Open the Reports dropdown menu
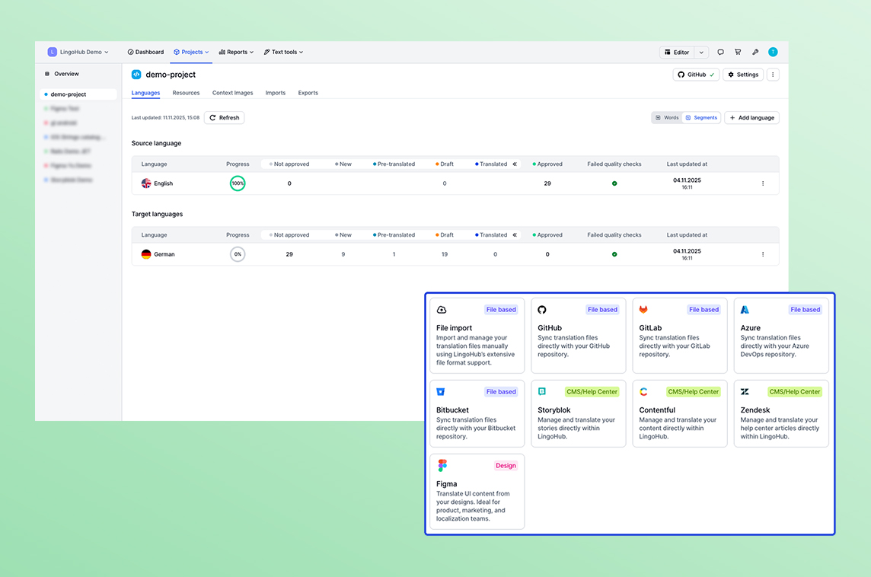This screenshot has height=577, width=871. click(236, 53)
